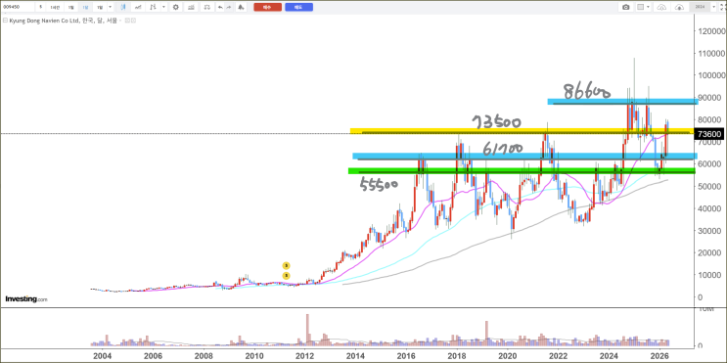Click the alert bell icon

[241, 7]
